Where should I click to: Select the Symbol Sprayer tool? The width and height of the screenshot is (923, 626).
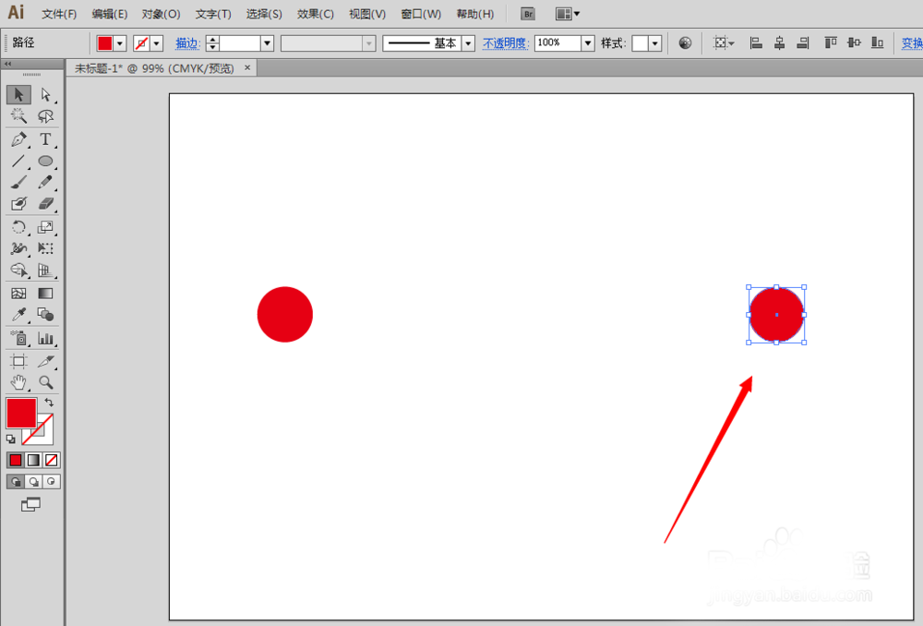click(x=18, y=338)
